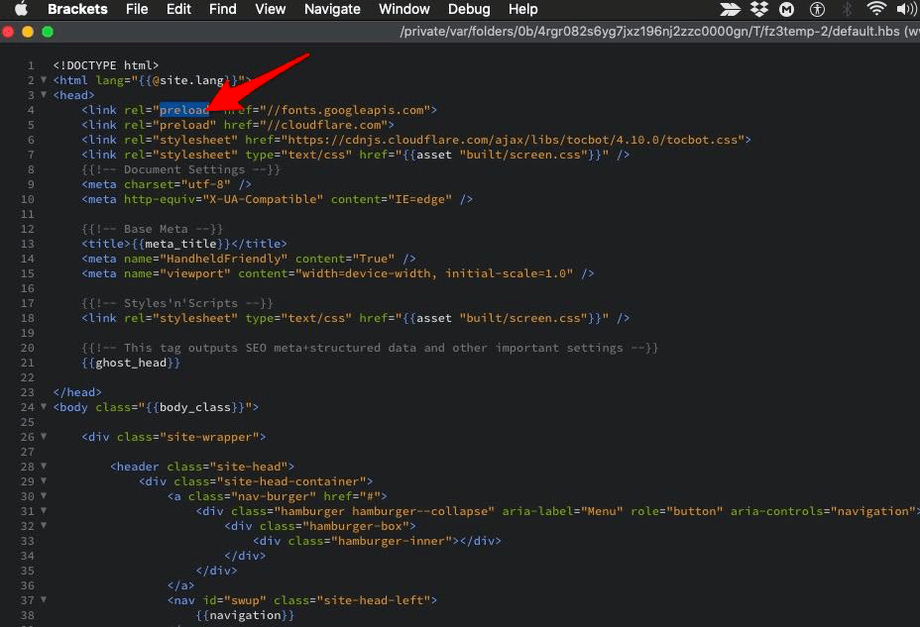The width and height of the screenshot is (920, 627).
Task: Click {{ghost_head}} on line 21
Action: pyautogui.click(x=131, y=363)
